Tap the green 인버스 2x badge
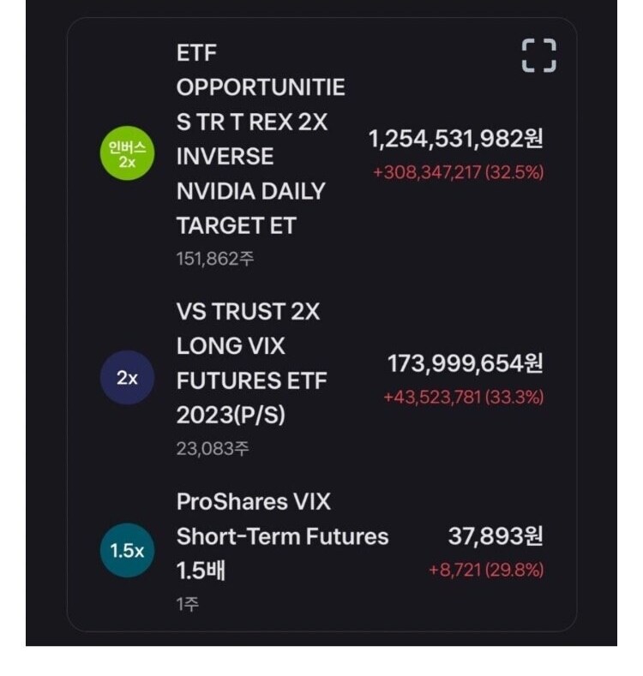 click(127, 155)
